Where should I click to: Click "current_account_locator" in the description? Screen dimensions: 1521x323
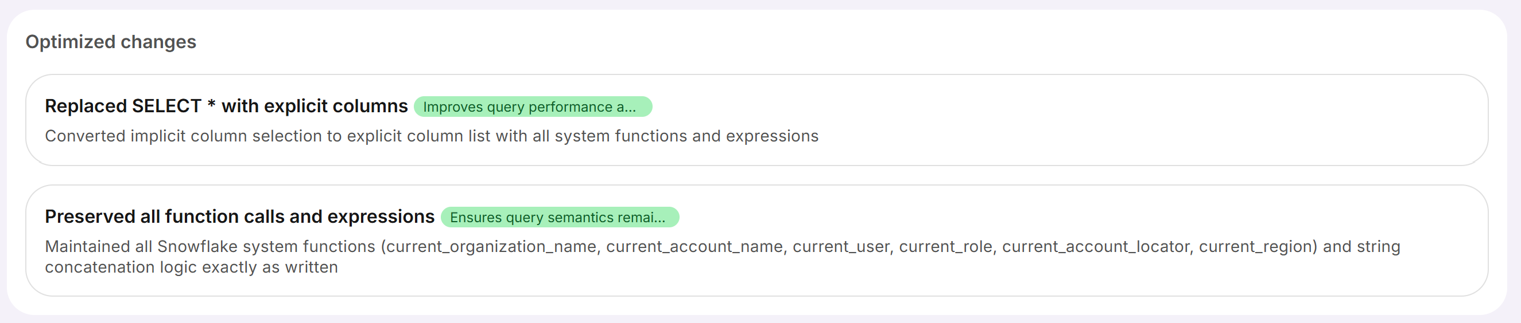1095,246
